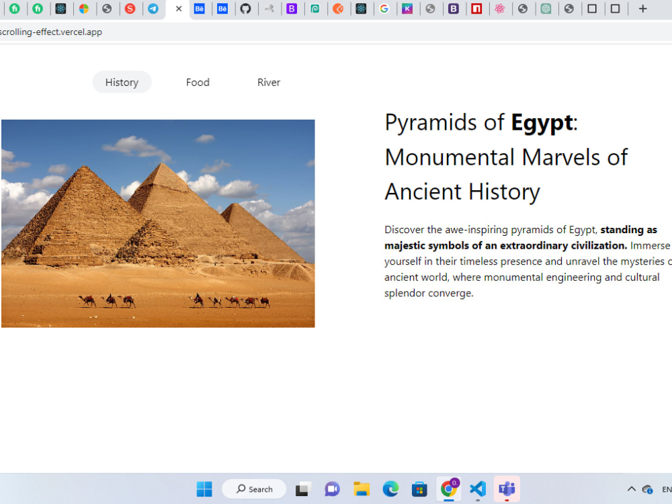Click the cloud sync icon in system tray

click(647, 489)
